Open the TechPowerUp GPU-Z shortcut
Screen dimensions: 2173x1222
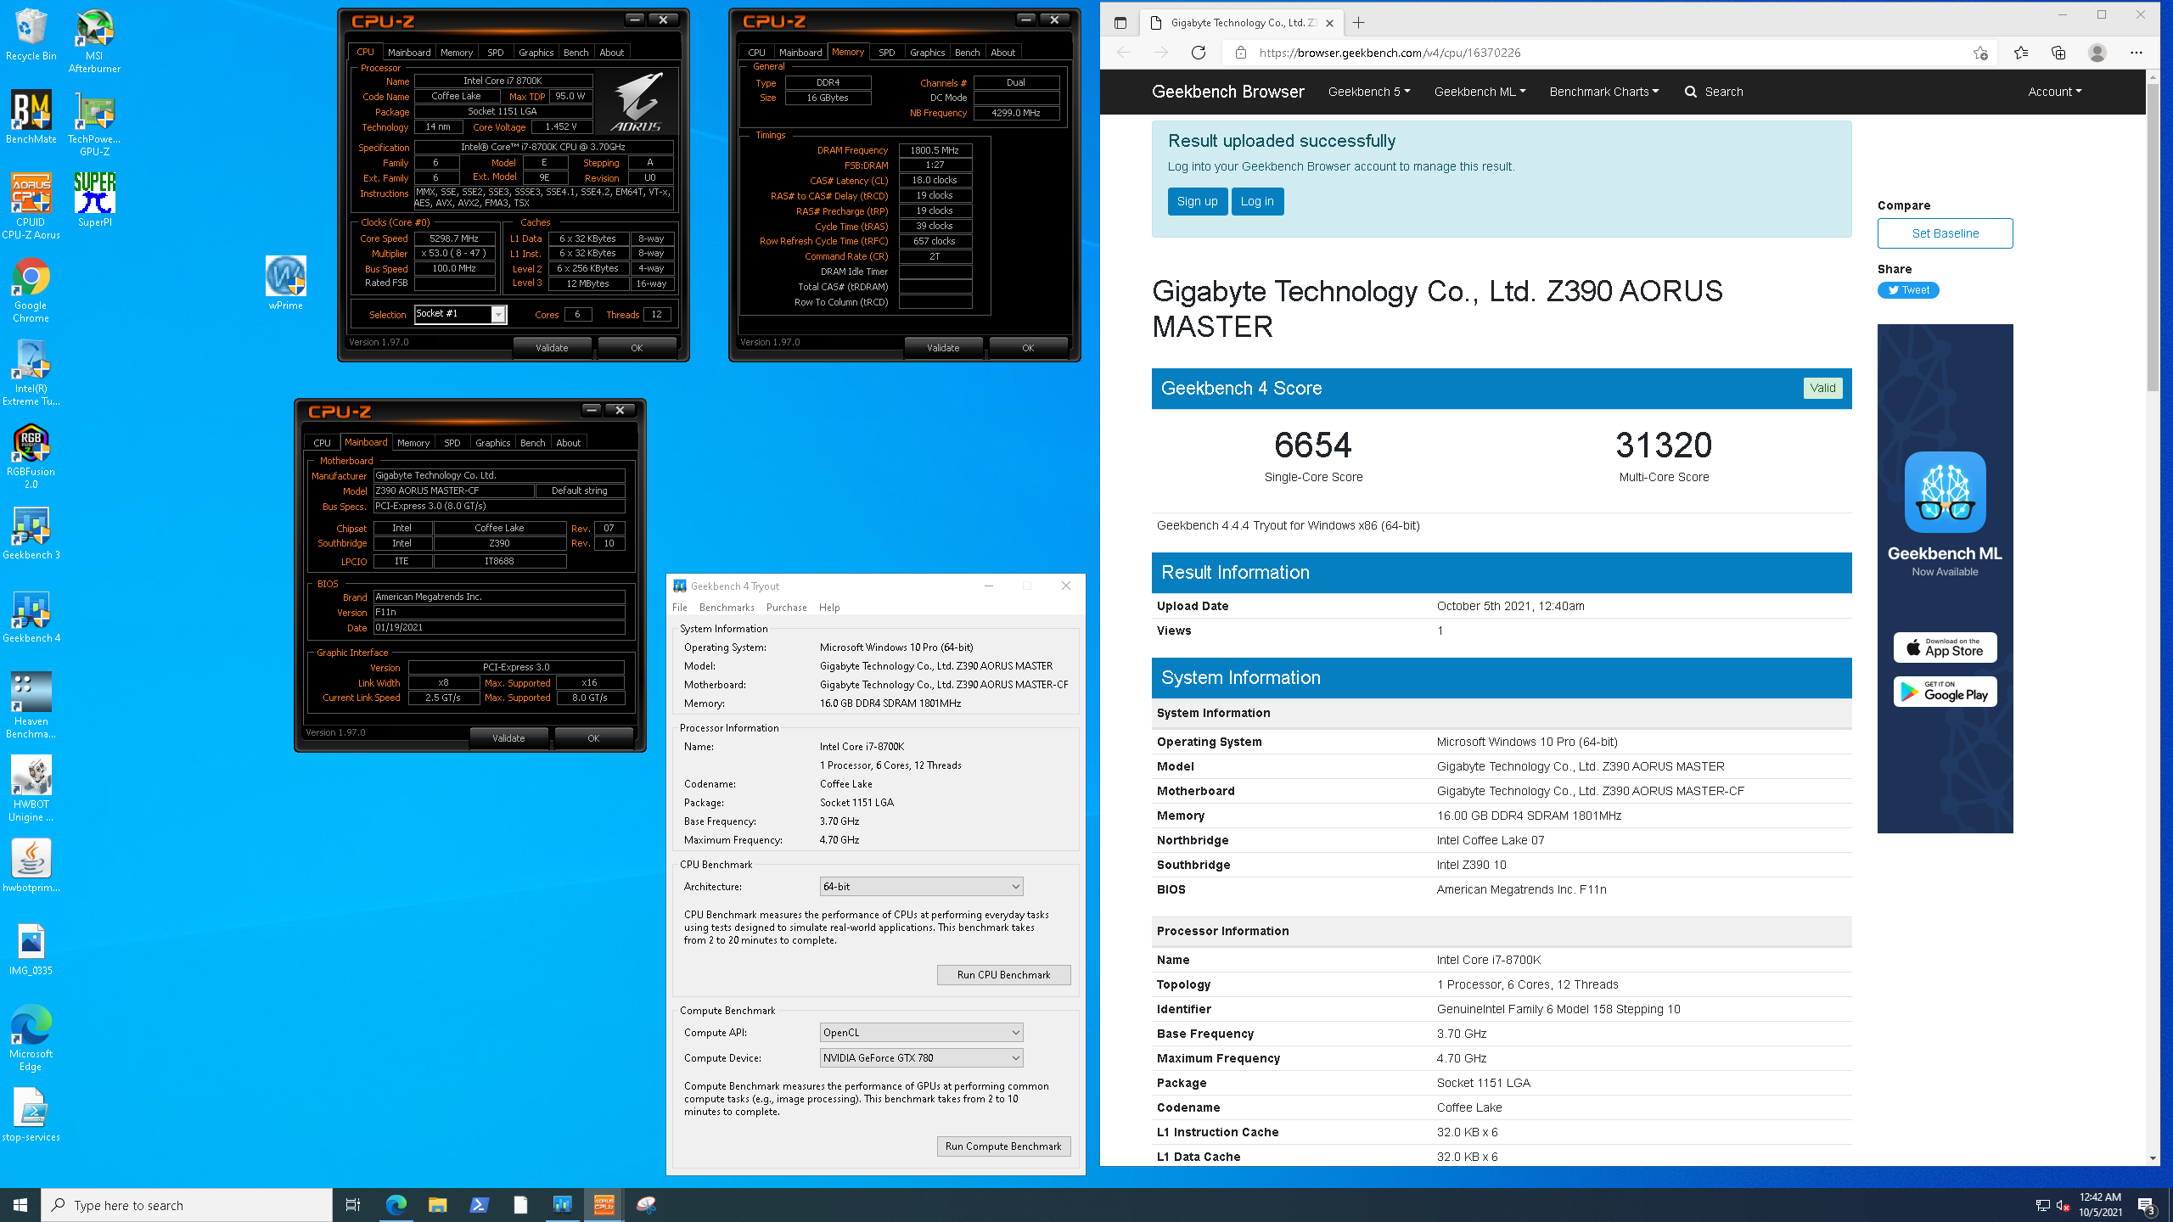tap(94, 124)
